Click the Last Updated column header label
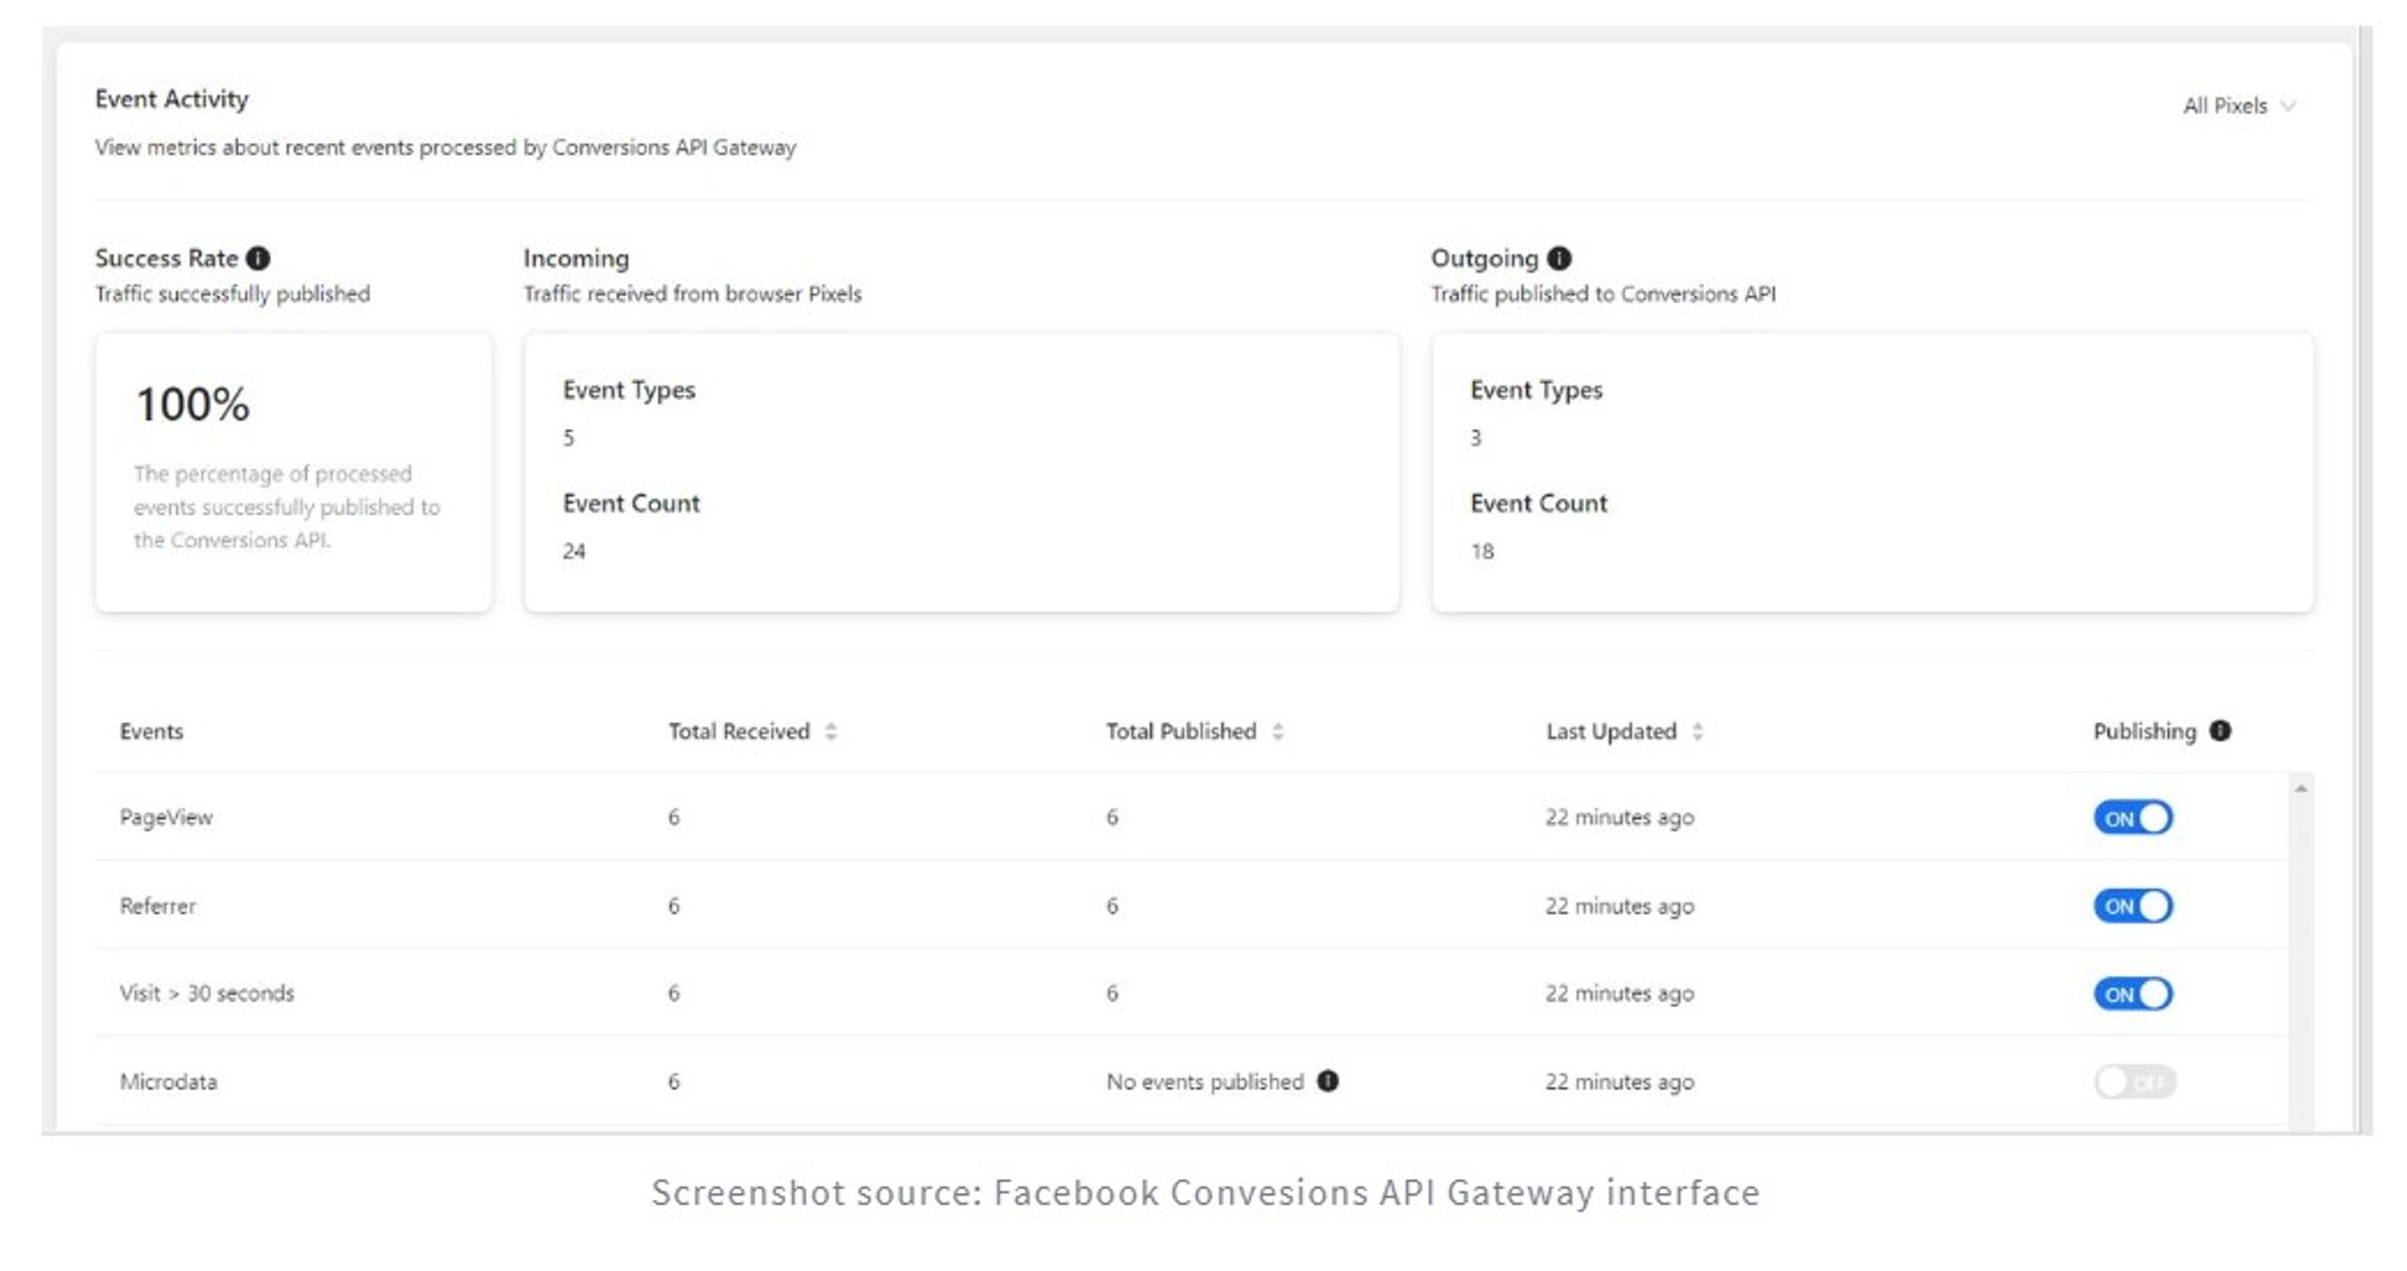 tap(1610, 731)
